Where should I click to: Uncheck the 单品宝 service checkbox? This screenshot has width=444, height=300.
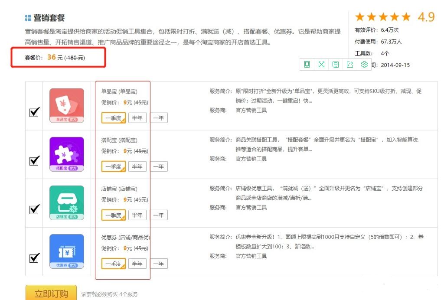(34, 112)
